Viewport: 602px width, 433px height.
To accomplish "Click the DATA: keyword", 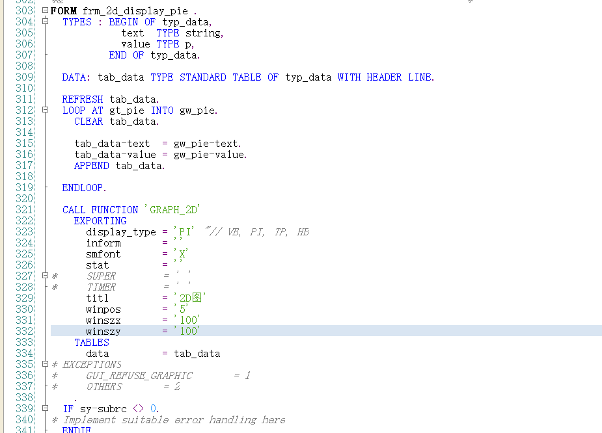I will [x=76, y=77].
